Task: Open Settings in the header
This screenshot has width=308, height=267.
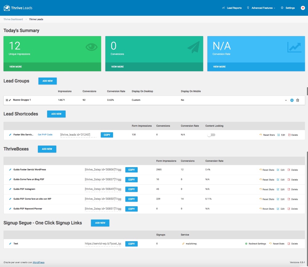Action: [288, 8]
